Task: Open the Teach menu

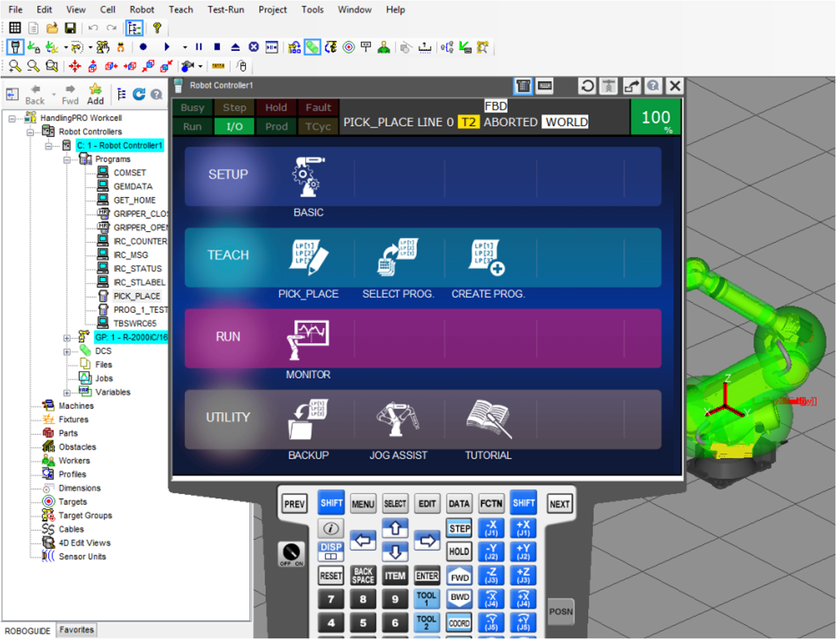Action: (x=181, y=10)
